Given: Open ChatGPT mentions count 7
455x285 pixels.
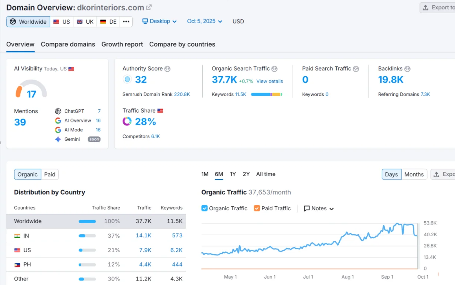Looking at the screenshot, I should pyautogui.click(x=99, y=111).
